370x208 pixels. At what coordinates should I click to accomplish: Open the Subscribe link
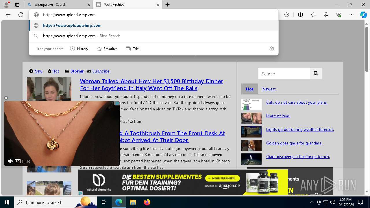pyautogui.click(x=101, y=71)
